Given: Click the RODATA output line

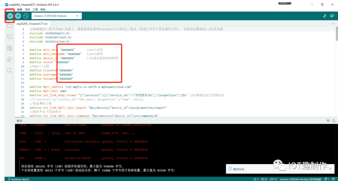Looking at the screenshot, I should click(84, 150).
